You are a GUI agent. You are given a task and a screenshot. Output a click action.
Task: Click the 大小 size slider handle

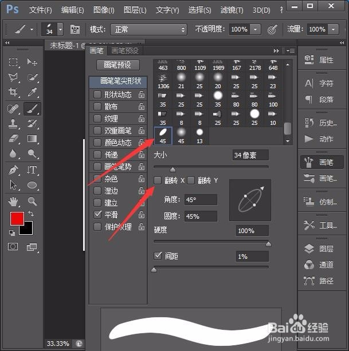click(x=172, y=169)
